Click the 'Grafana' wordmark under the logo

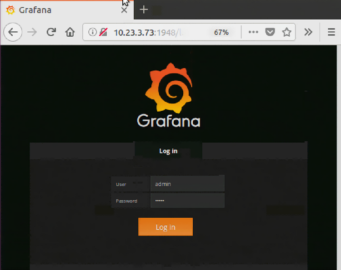click(x=169, y=121)
